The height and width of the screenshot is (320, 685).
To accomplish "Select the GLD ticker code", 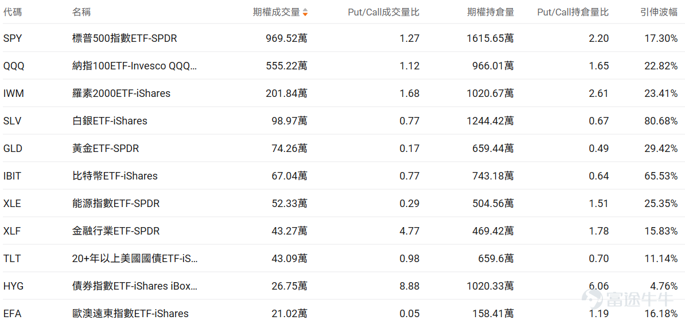I will pos(13,149).
